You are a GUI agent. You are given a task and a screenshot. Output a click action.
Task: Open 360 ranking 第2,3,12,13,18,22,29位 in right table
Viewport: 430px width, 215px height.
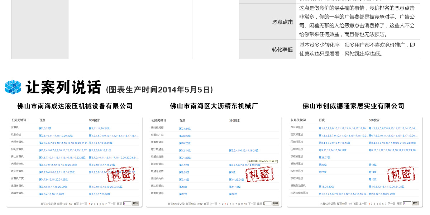coord(382,194)
